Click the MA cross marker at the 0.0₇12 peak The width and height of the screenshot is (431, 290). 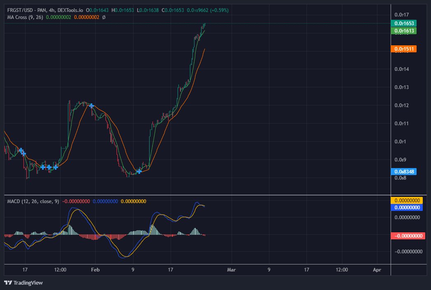tap(91, 105)
